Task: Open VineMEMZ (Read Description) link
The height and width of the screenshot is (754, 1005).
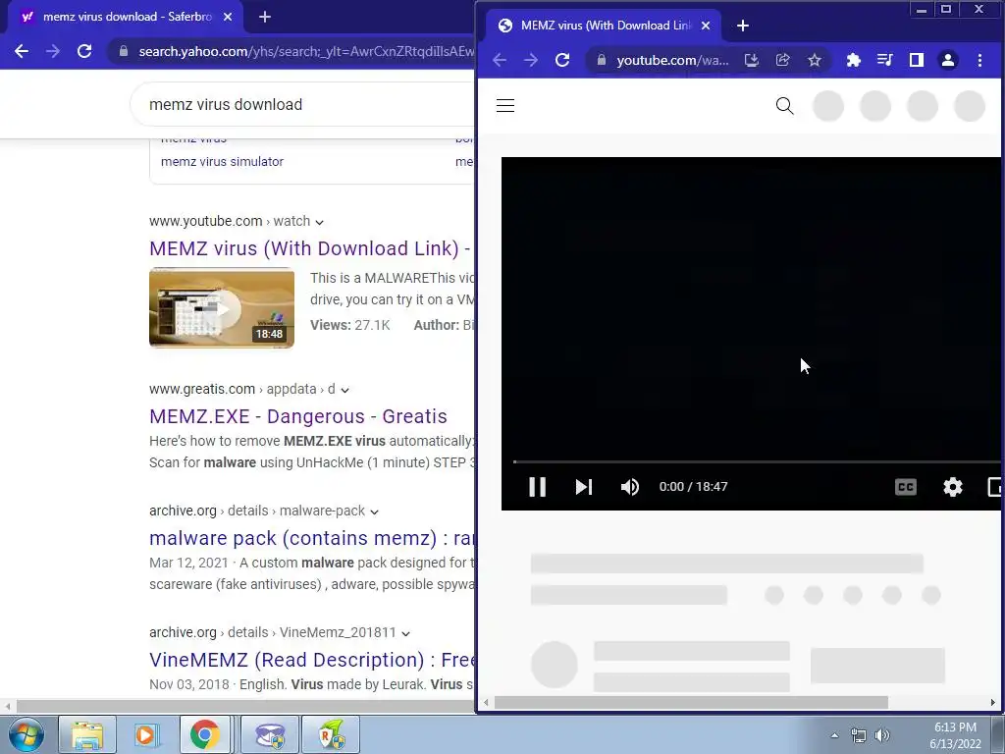Action: click(x=311, y=660)
